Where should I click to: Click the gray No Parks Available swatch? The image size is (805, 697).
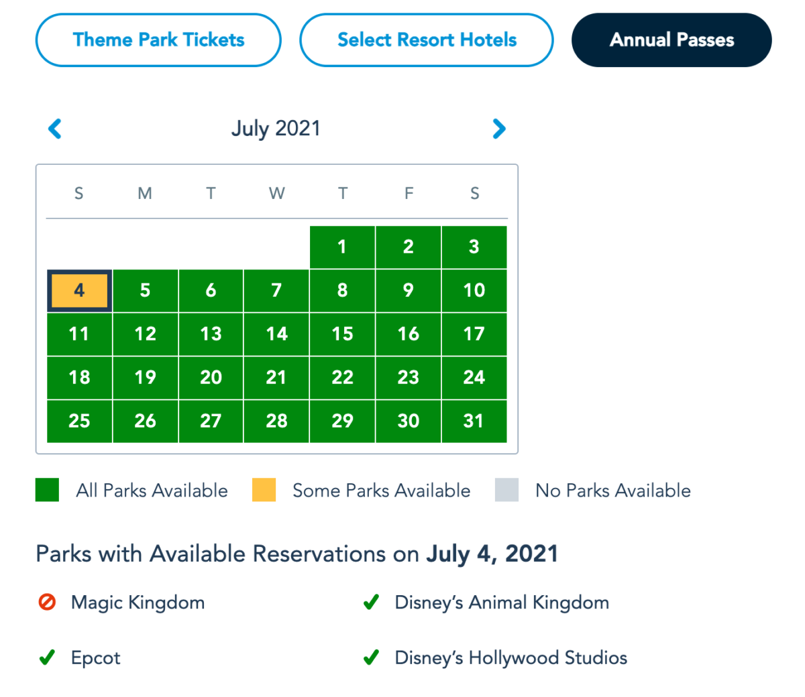(506, 490)
